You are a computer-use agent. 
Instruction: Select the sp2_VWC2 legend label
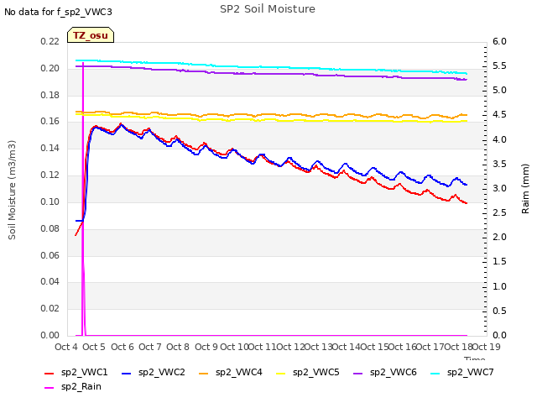(162, 373)
